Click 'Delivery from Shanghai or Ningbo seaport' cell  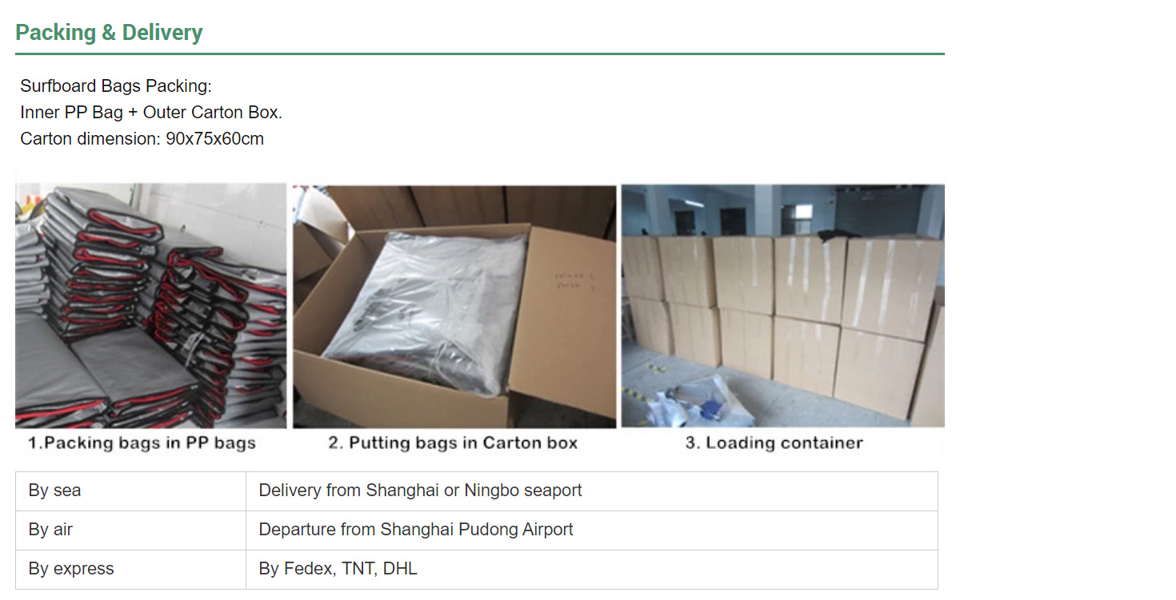(x=591, y=491)
